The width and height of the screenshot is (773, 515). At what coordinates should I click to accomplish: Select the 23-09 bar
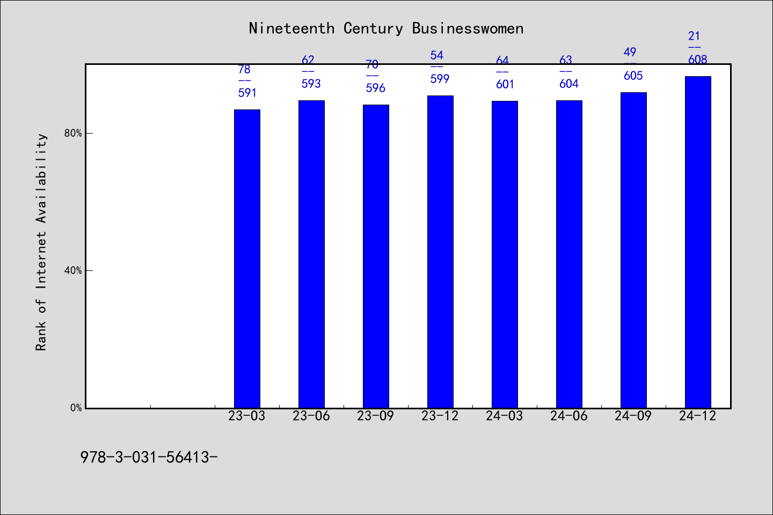[376, 256]
